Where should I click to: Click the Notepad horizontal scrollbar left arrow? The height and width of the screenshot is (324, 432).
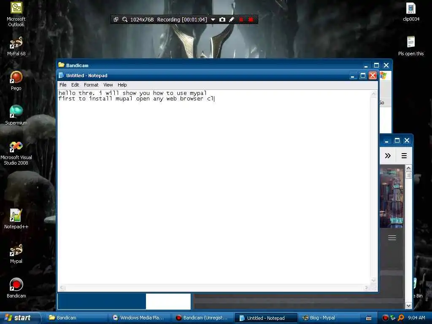click(x=62, y=288)
